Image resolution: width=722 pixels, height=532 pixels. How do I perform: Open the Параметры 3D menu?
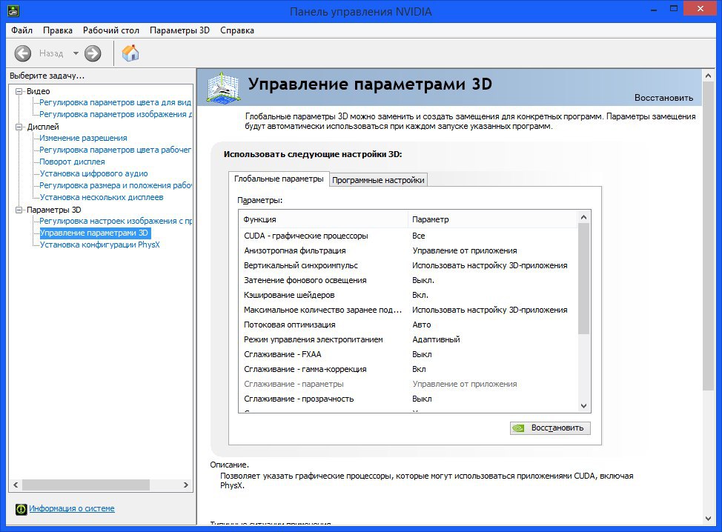point(179,30)
